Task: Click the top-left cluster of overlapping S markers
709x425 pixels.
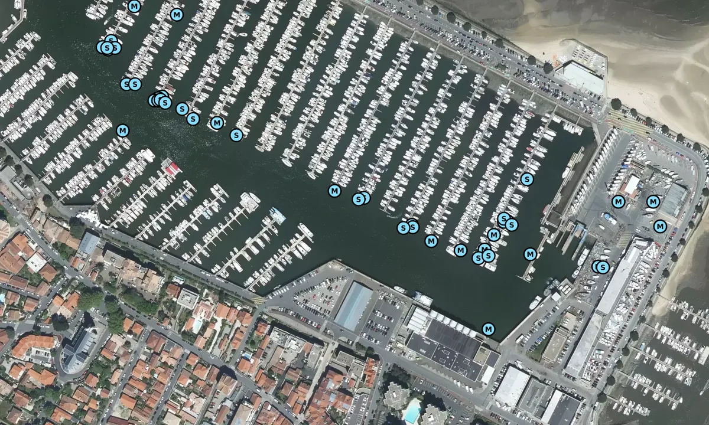Action: coord(109,46)
